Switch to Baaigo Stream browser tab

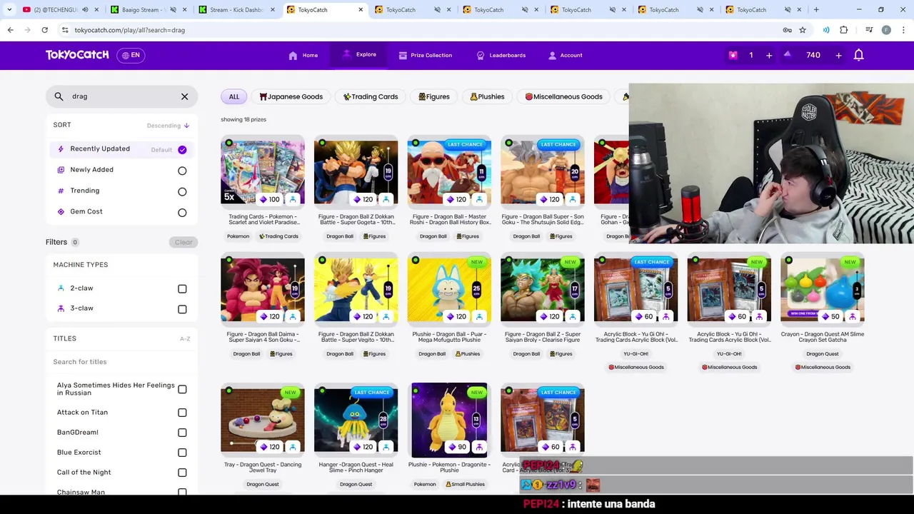(149, 10)
